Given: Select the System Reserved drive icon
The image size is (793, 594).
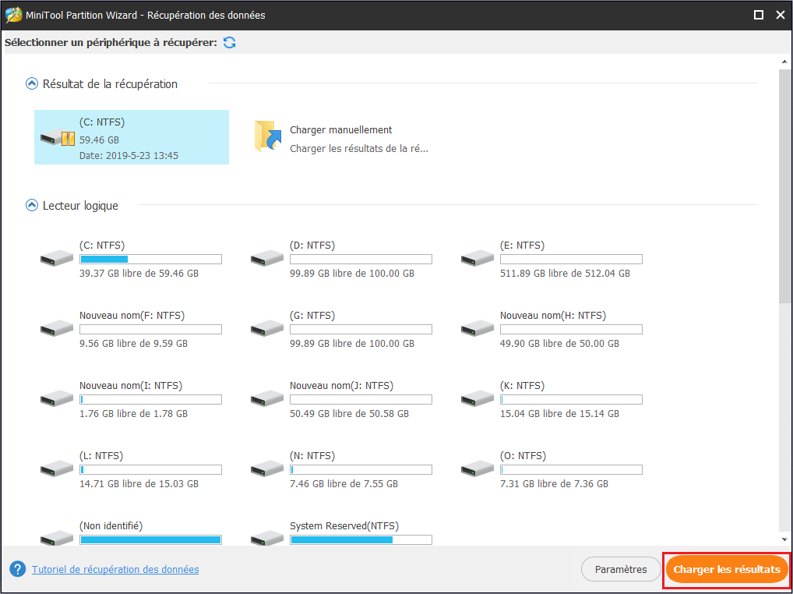Looking at the screenshot, I should click(x=267, y=537).
